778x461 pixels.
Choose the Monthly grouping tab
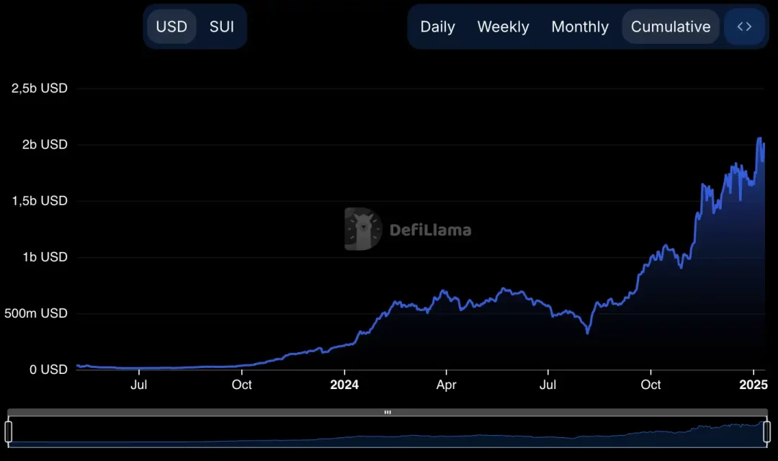pyautogui.click(x=580, y=27)
